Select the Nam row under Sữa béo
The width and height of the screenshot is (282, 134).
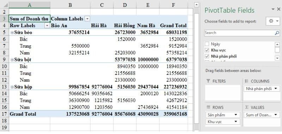tap(30, 53)
